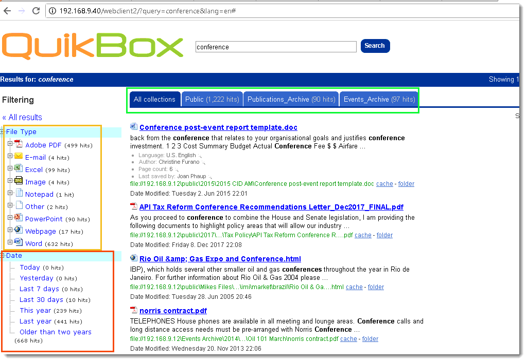This screenshot has height=362, width=527.
Task: Filter results by Last 30 days
Action: 41,299
